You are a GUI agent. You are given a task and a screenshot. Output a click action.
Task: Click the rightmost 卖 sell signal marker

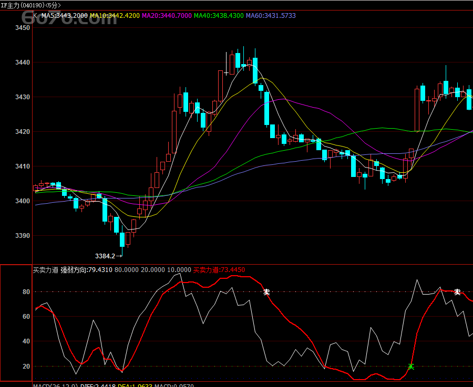pos(457,292)
